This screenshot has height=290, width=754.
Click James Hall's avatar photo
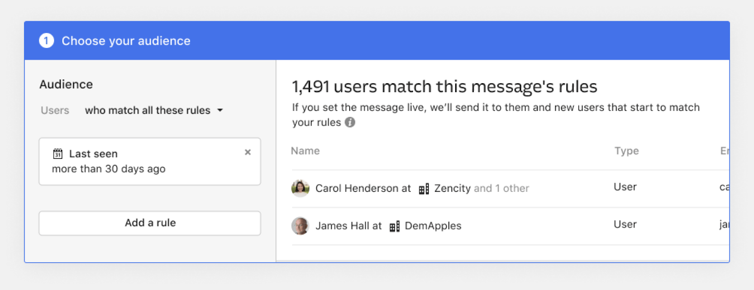coord(300,226)
